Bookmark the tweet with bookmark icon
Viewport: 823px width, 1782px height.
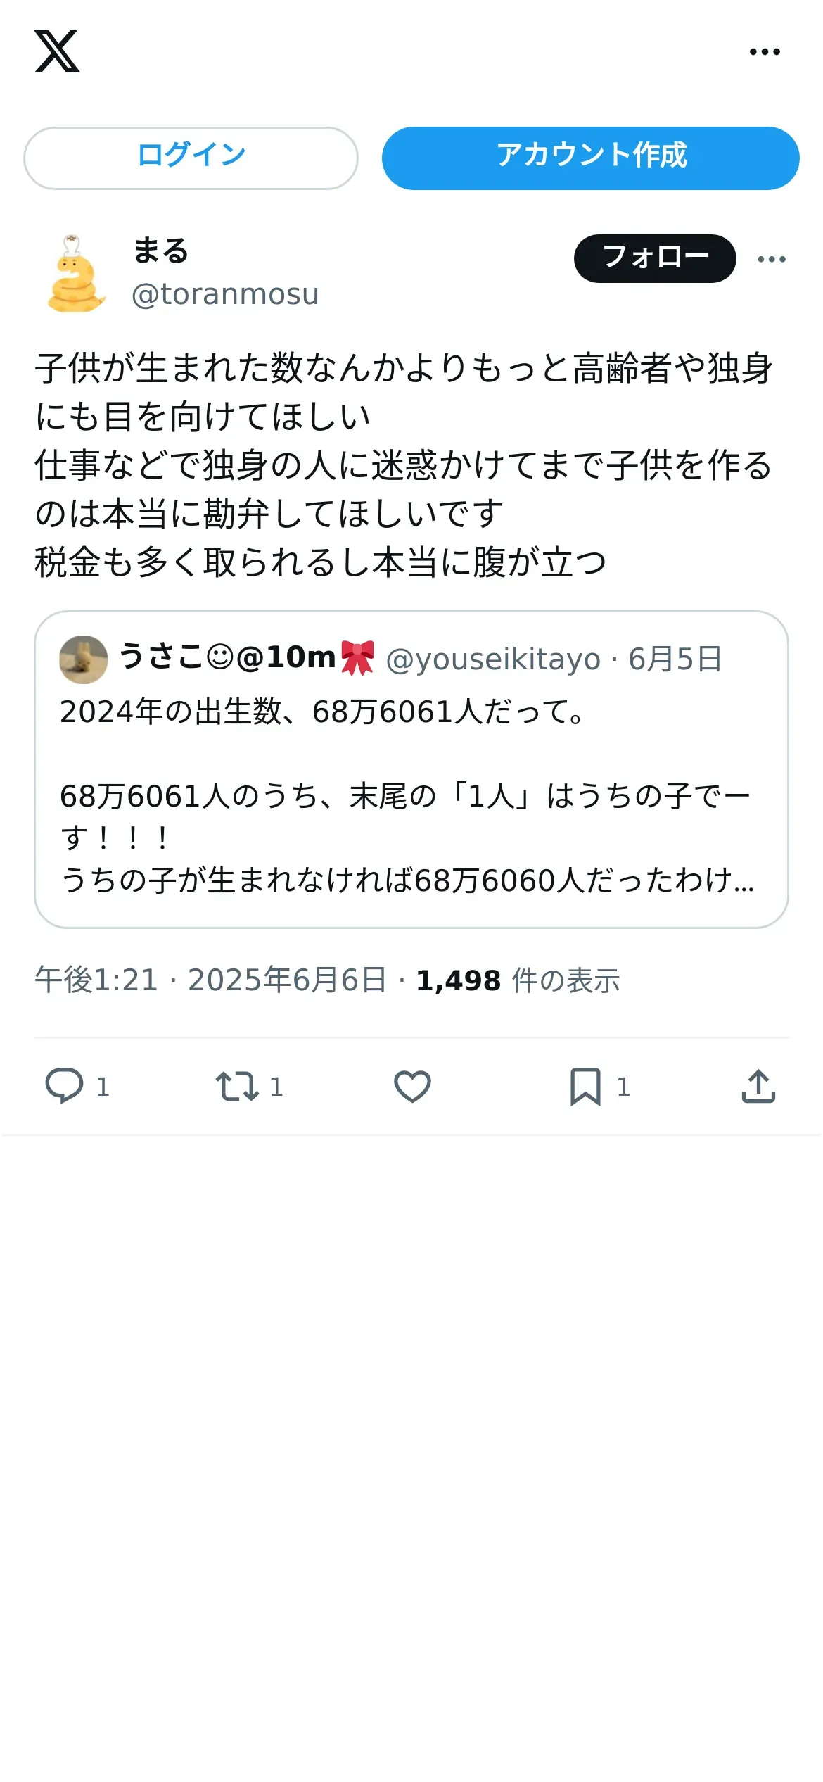point(585,1086)
